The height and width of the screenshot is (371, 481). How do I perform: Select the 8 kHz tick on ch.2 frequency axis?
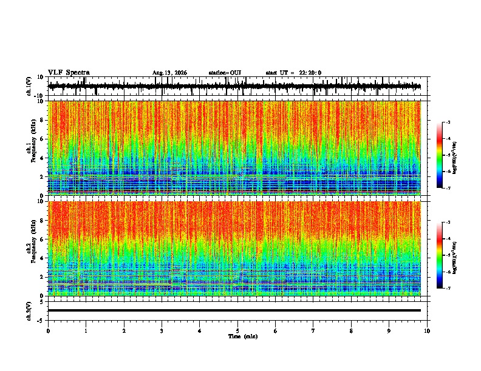42,220
